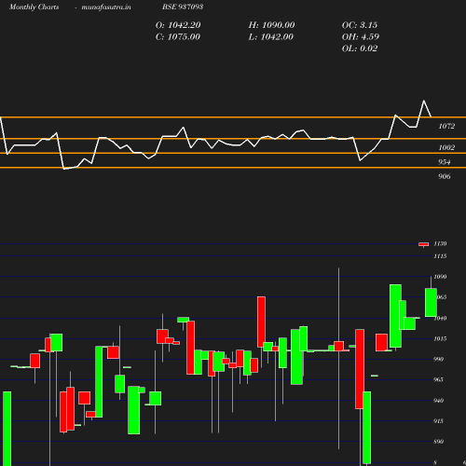The width and height of the screenshot is (466, 466).
Task: Click the small red marker beside 1130
Action: click(424, 244)
